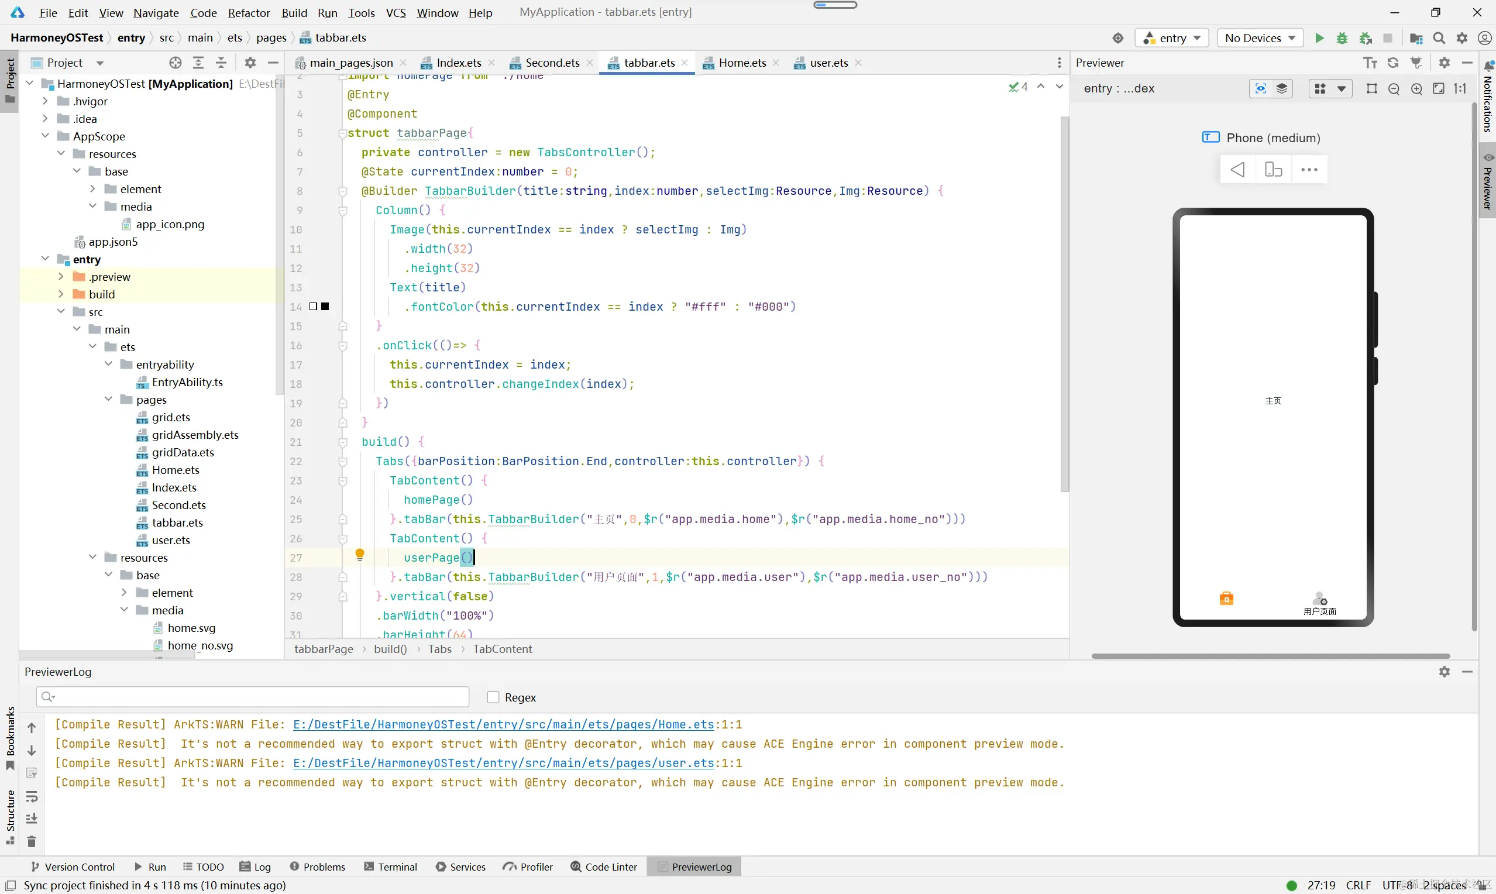Expand the build folder

(x=61, y=294)
